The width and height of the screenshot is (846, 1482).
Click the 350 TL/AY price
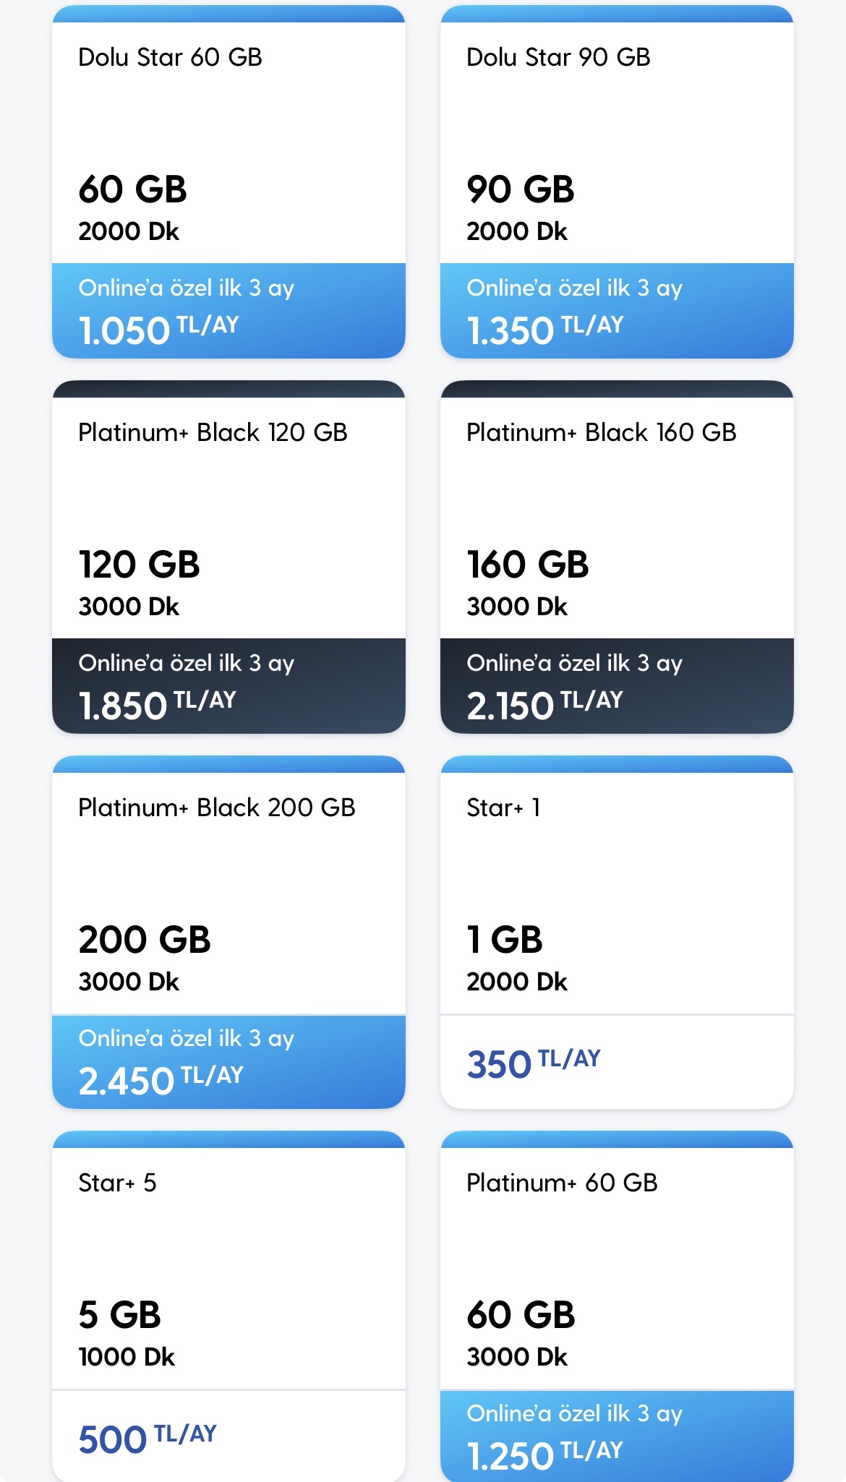click(x=534, y=1063)
